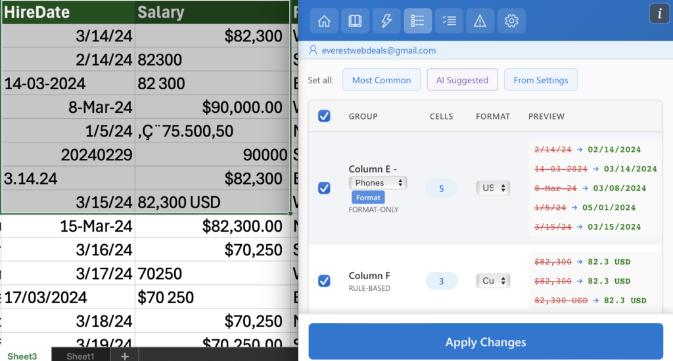Open the settings gear icon
This screenshot has height=361, width=673.
click(x=511, y=21)
